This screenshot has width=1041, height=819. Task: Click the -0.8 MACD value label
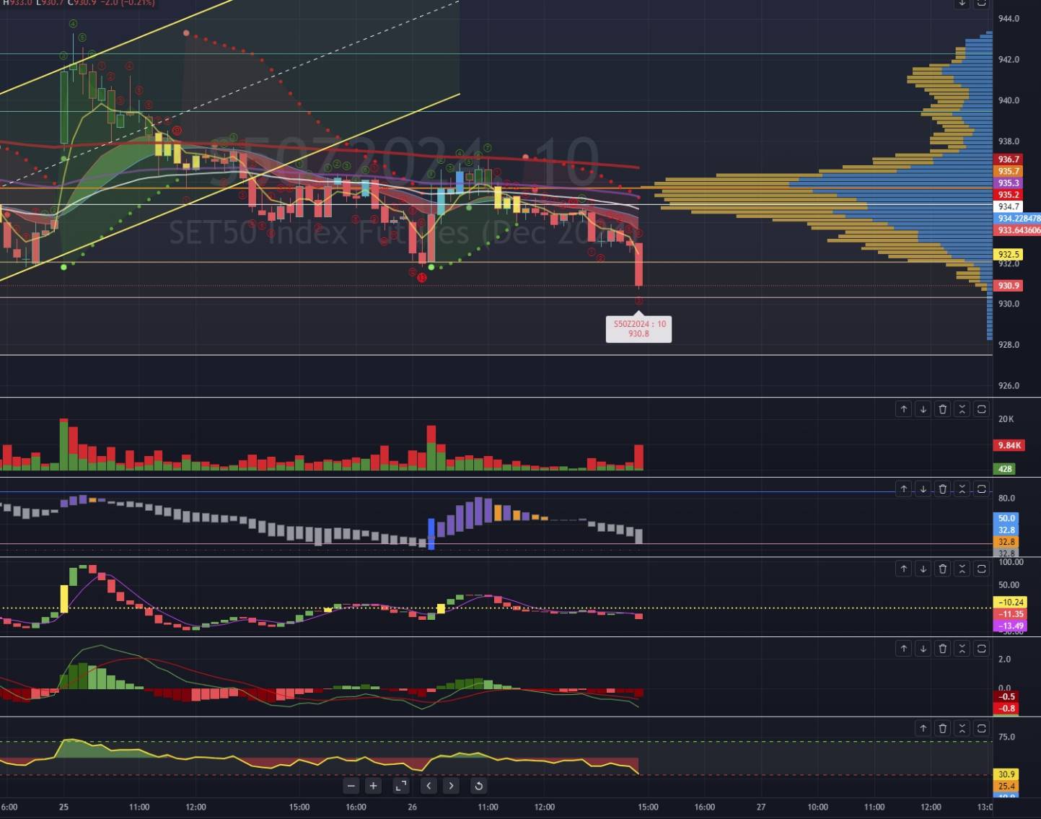pyautogui.click(x=1006, y=708)
